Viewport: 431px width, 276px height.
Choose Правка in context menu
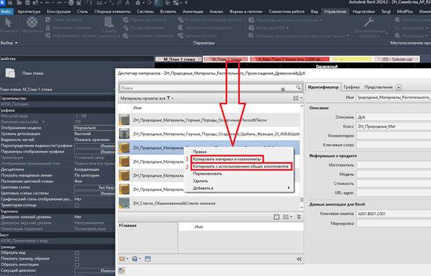(199, 152)
